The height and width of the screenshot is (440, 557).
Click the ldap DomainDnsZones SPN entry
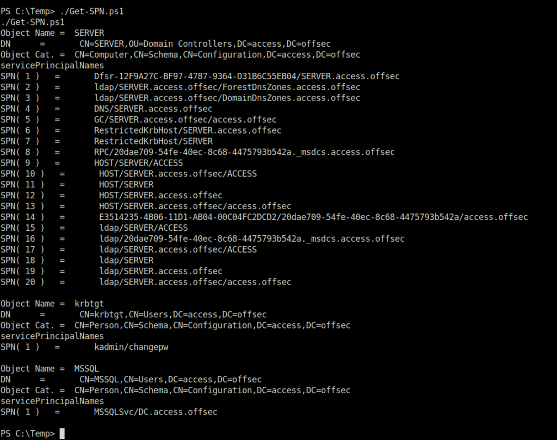click(x=227, y=98)
